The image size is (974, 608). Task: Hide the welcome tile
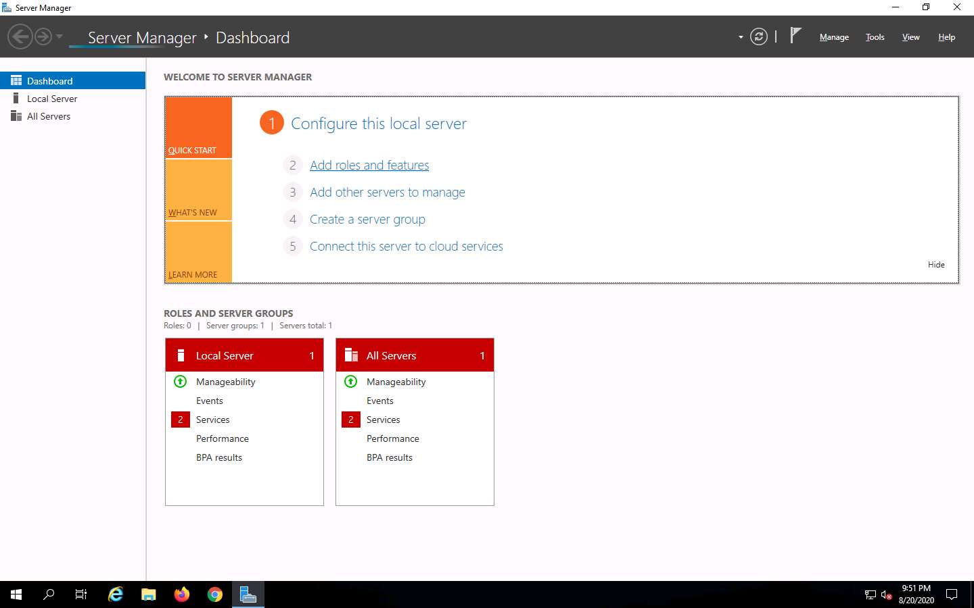click(936, 265)
